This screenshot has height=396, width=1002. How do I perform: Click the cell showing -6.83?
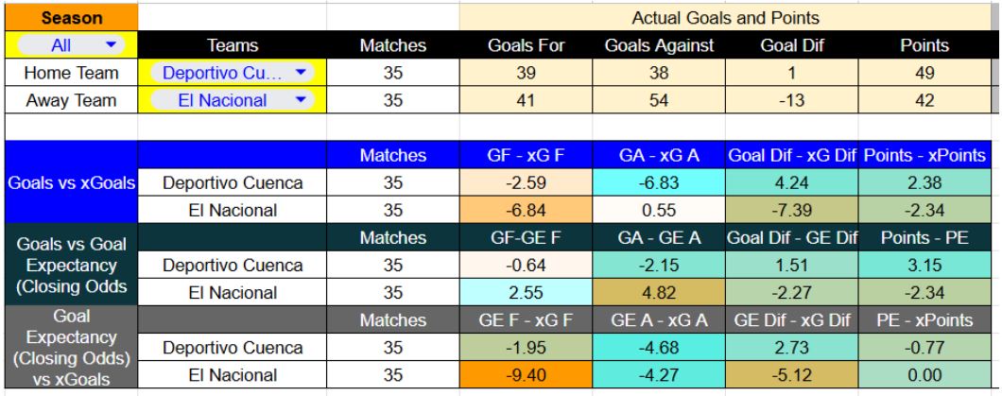tap(661, 182)
